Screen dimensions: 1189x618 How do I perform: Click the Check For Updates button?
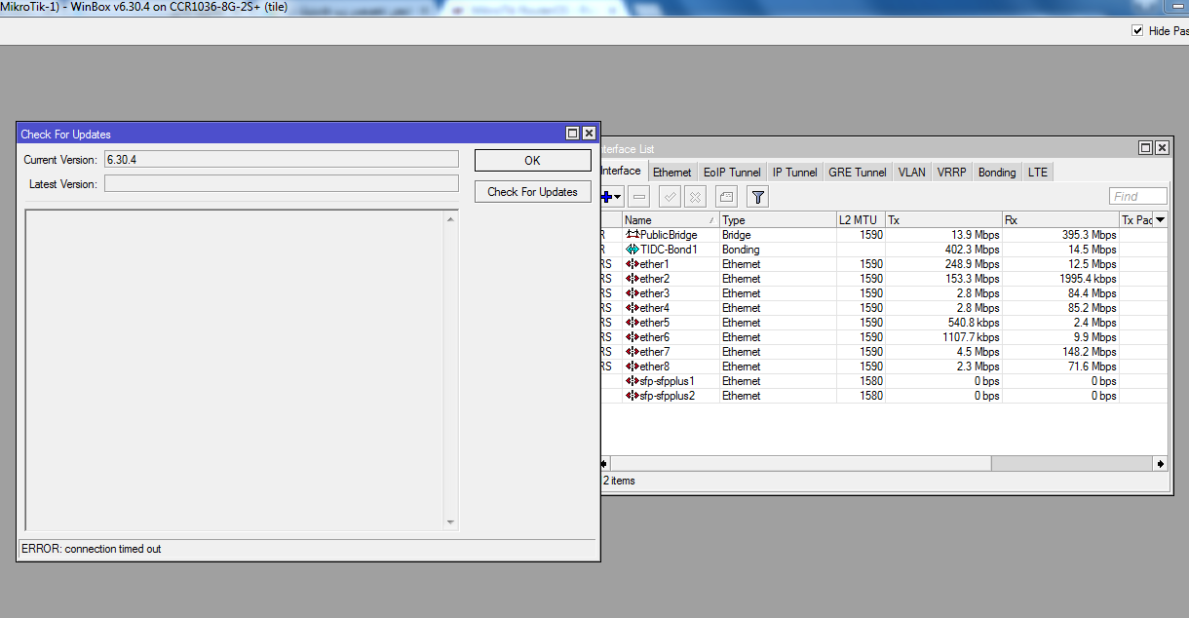point(532,192)
